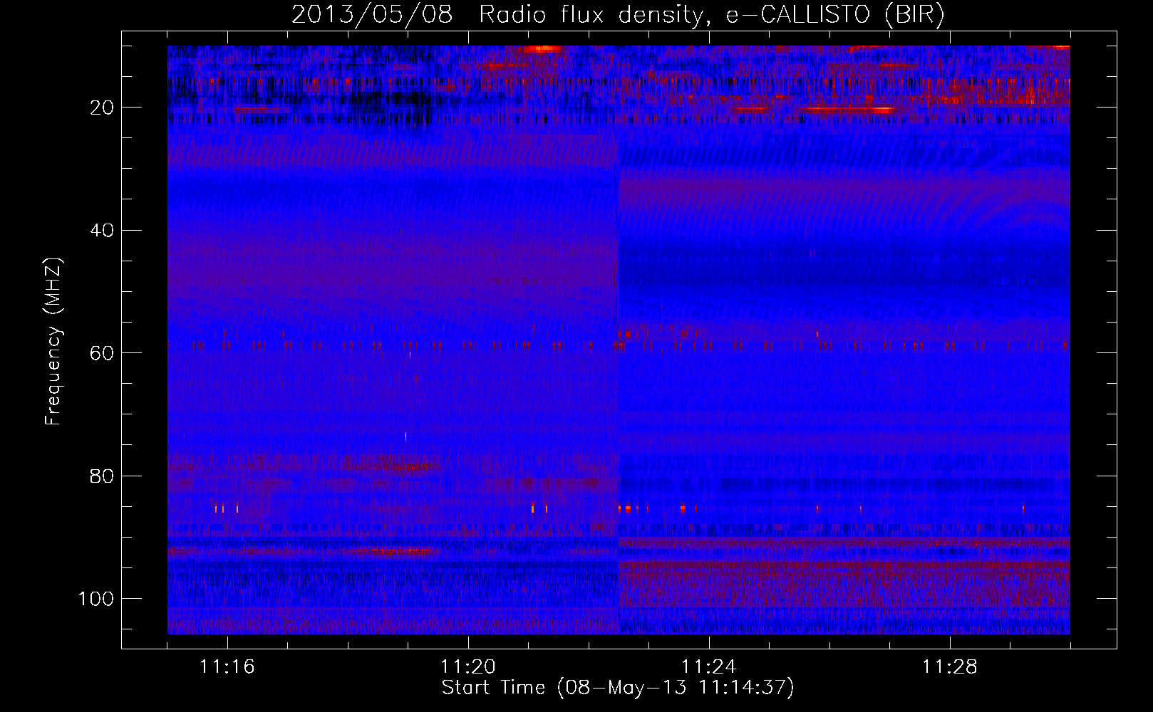Click the 100 frequency tick label

point(97,598)
